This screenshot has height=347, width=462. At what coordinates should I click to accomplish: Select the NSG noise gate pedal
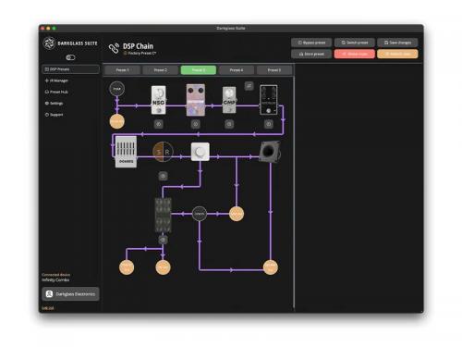pyautogui.click(x=159, y=100)
